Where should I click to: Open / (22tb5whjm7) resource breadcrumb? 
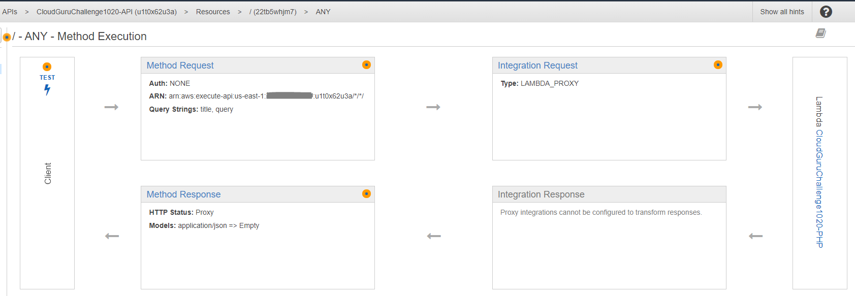(273, 12)
